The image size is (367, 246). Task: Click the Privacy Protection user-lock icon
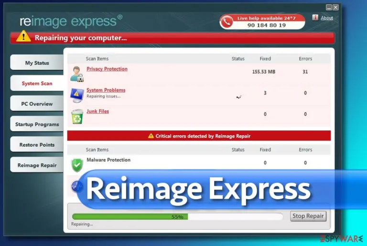77,74
